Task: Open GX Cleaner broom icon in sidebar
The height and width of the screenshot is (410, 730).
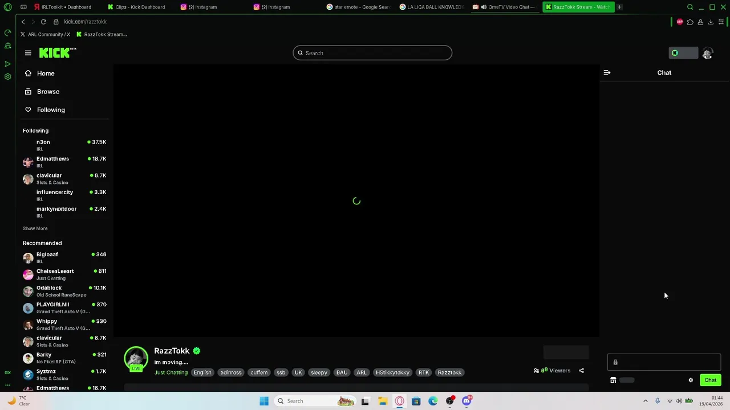Action: coord(7,46)
